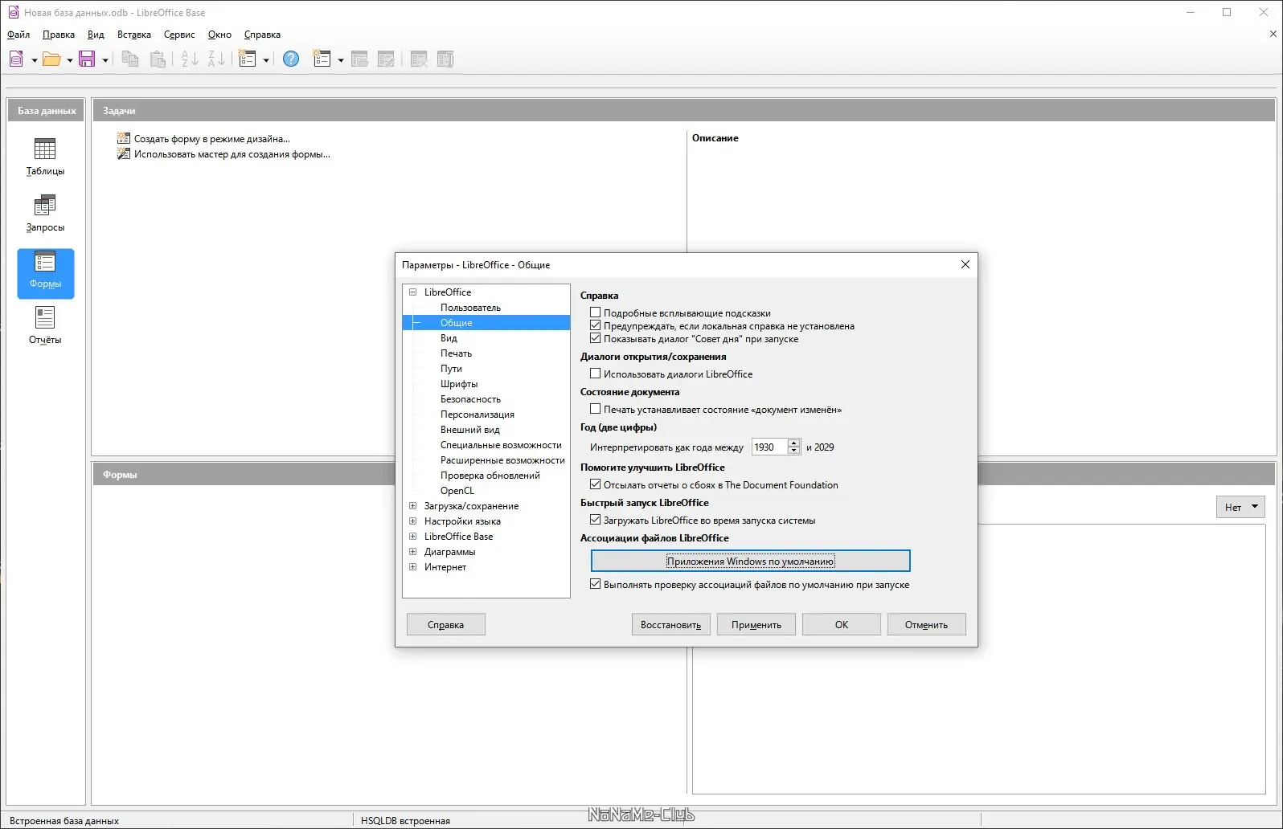Click the Copy toolbar icon
The height and width of the screenshot is (829, 1283).
(130, 59)
